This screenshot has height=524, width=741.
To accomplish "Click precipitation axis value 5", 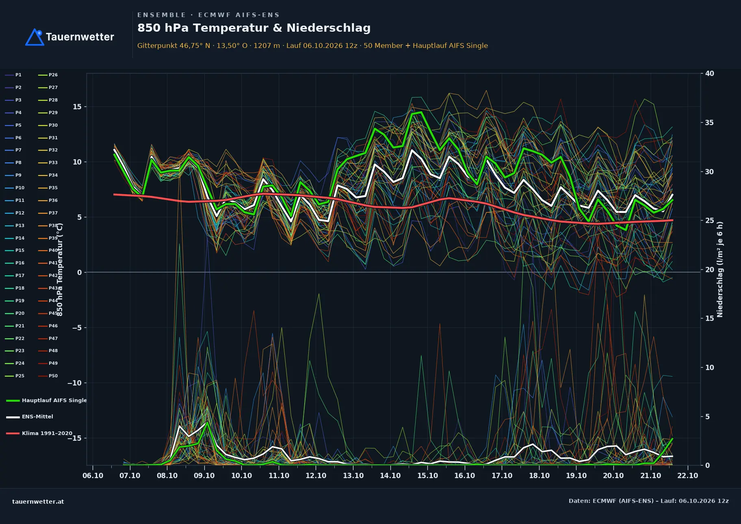I will coord(707,417).
